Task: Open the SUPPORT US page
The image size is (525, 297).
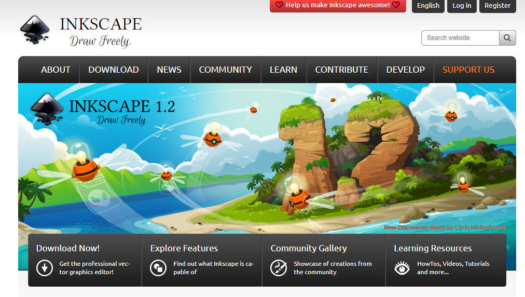Action: tap(468, 70)
